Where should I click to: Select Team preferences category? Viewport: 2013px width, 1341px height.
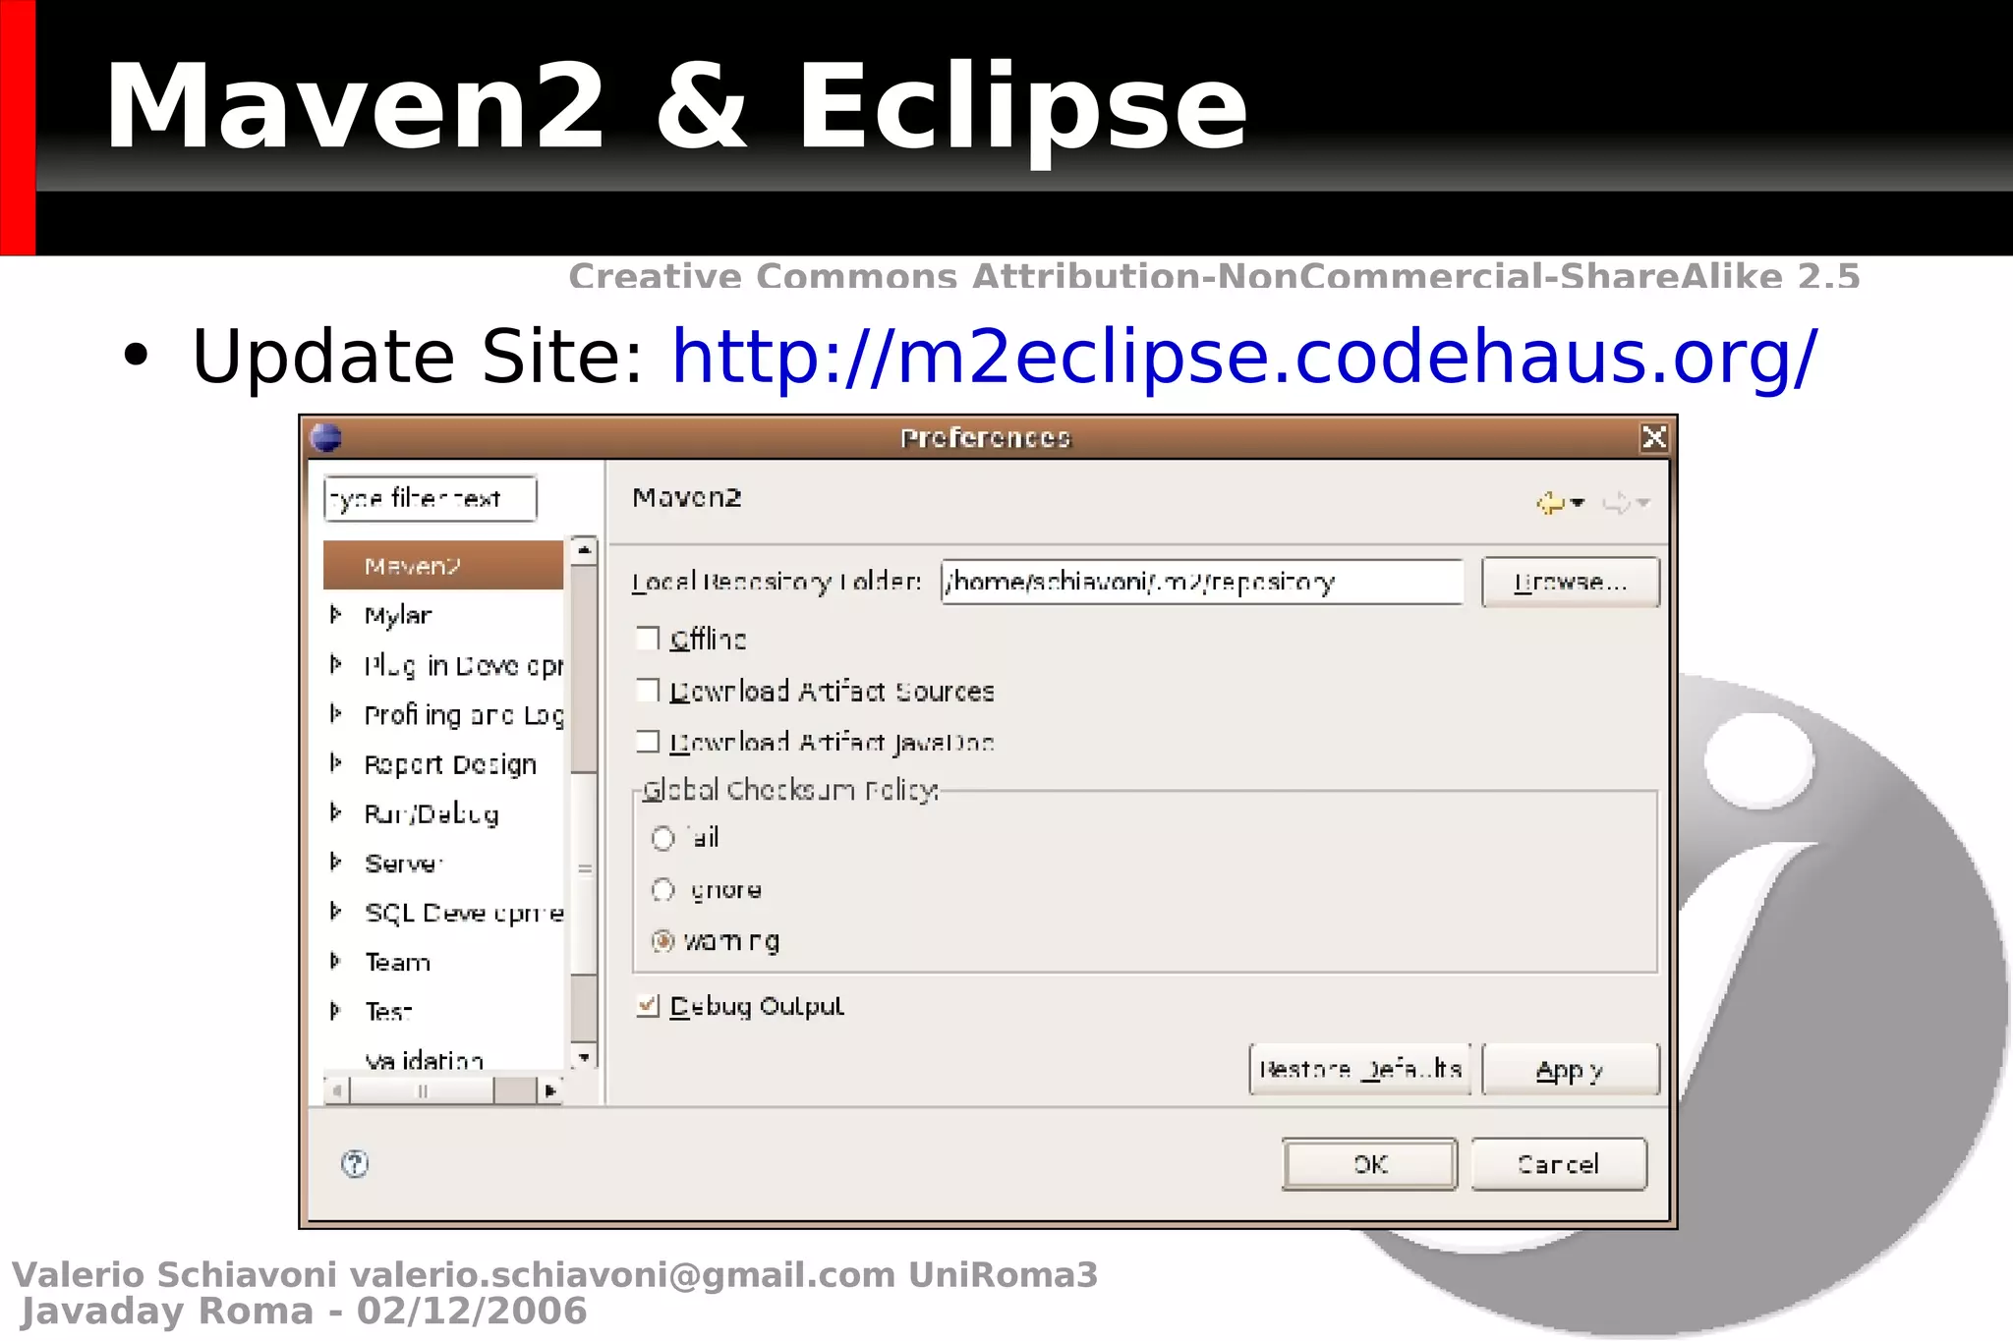point(397,963)
